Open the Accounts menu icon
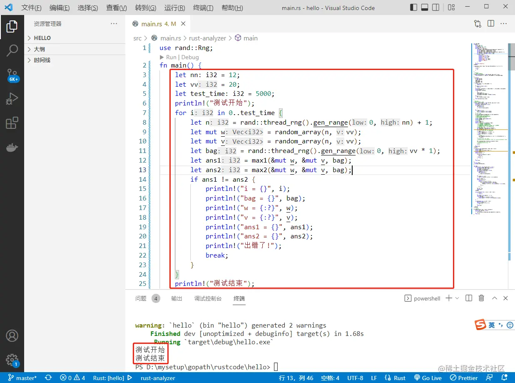Screen dimensions: 515x383 (12, 335)
